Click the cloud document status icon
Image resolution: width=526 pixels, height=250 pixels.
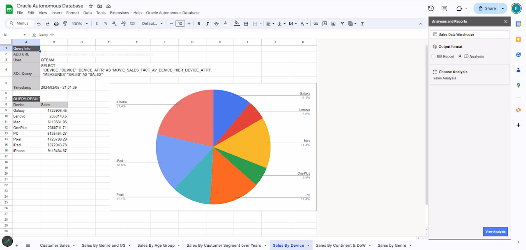pos(108,6)
